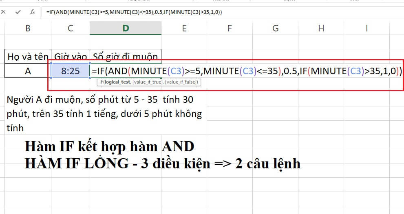Select column D header
Screen dimensions: 404x214
[x=126, y=28]
